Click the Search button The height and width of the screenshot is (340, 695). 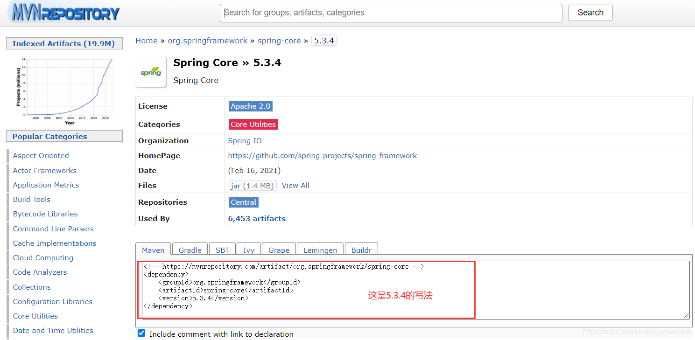[590, 13]
